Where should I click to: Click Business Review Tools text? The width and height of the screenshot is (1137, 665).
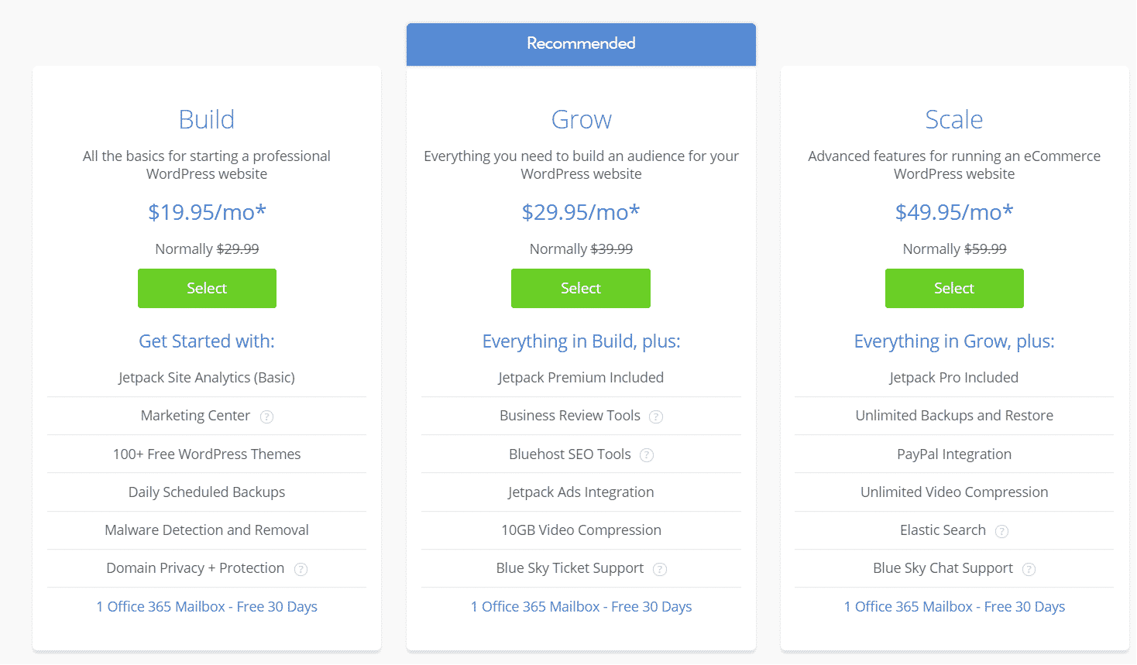pyautogui.click(x=570, y=416)
